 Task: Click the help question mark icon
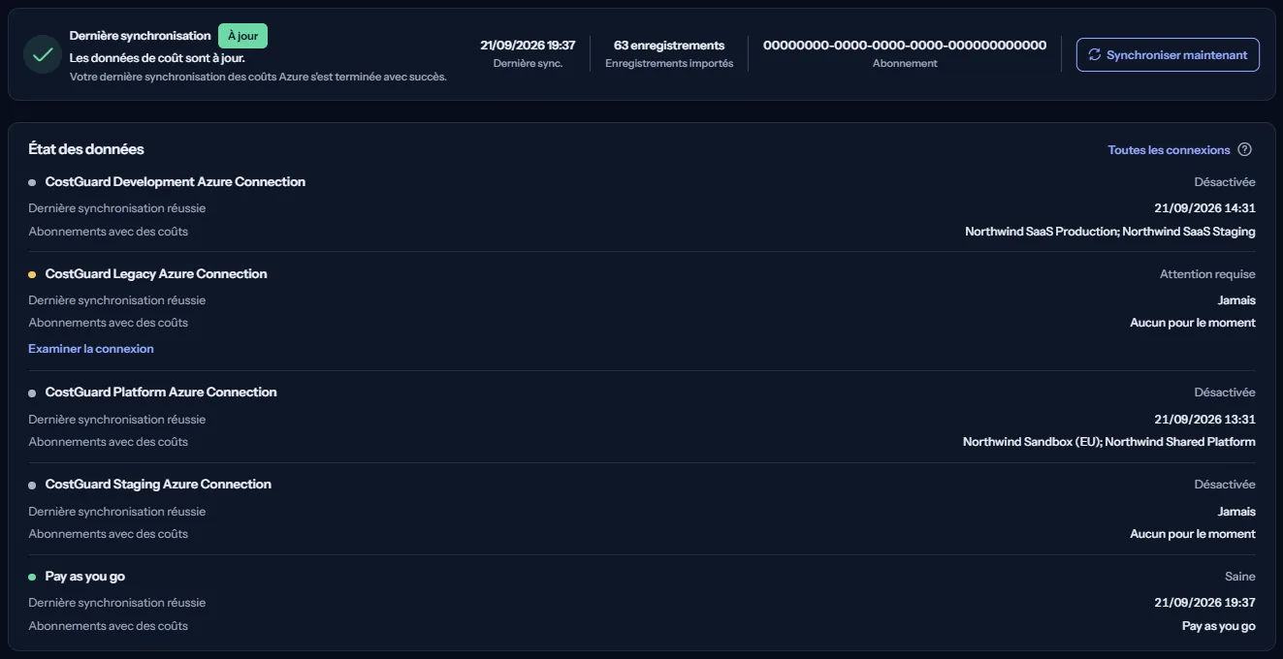(x=1245, y=149)
